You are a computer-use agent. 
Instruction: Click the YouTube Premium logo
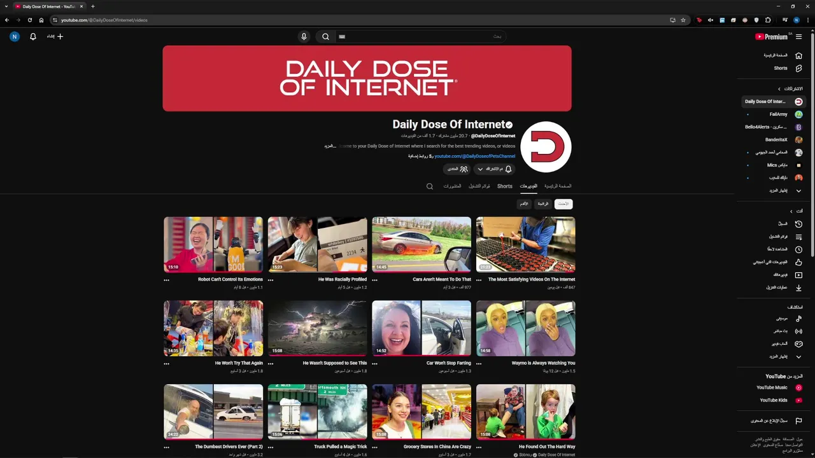pyautogui.click(x=771, y=37)
